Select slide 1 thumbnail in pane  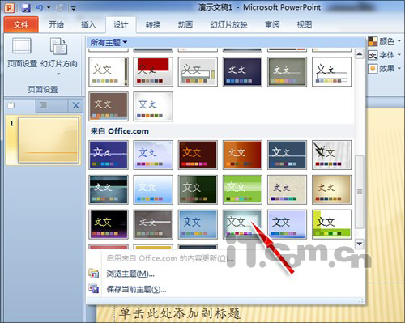click(x=49, y=140)
